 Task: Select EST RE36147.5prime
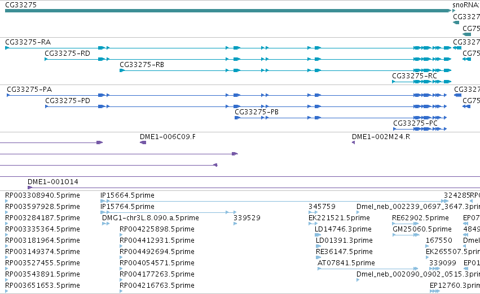344,252
